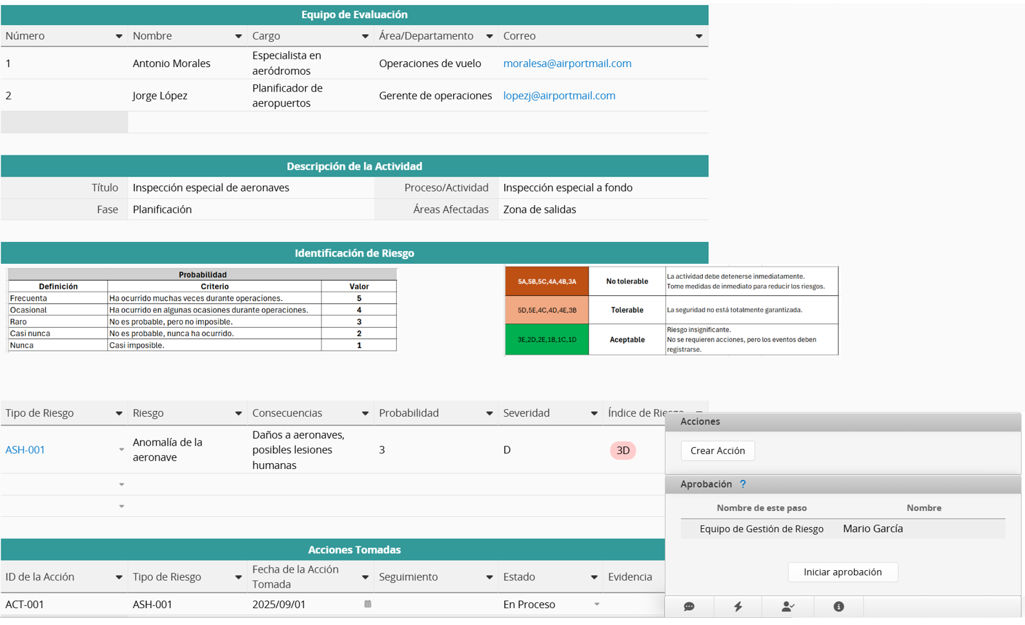Click the Crear Acción button
This screenshot has height=625, width=1025.
point(717,451)
